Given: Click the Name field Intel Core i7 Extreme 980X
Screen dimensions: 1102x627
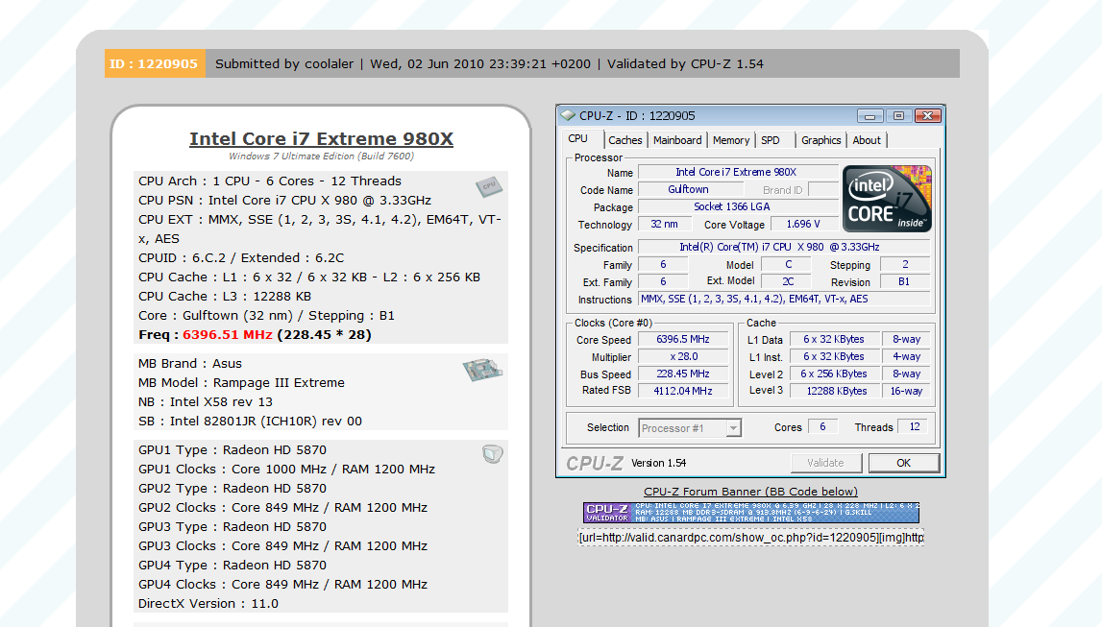Looking at the screenshot, I should click(738, 172).
